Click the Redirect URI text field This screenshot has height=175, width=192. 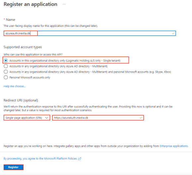[98, 118]
